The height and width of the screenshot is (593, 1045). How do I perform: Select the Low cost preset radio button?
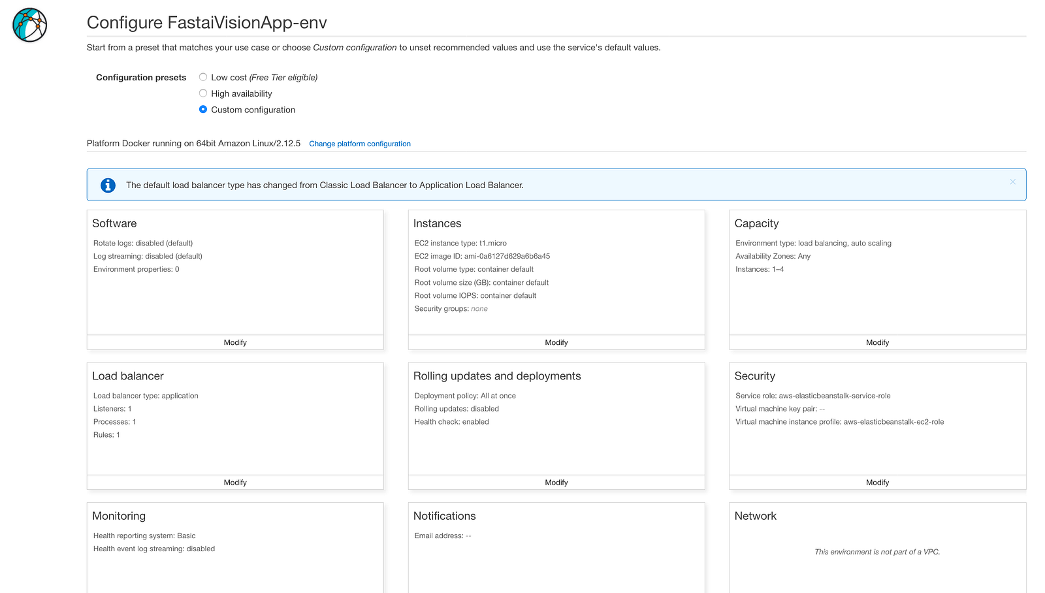tap(203, 77)
